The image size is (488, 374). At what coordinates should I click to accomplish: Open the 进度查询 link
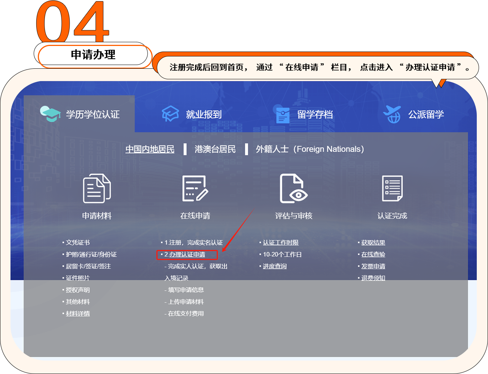[275, 266]
